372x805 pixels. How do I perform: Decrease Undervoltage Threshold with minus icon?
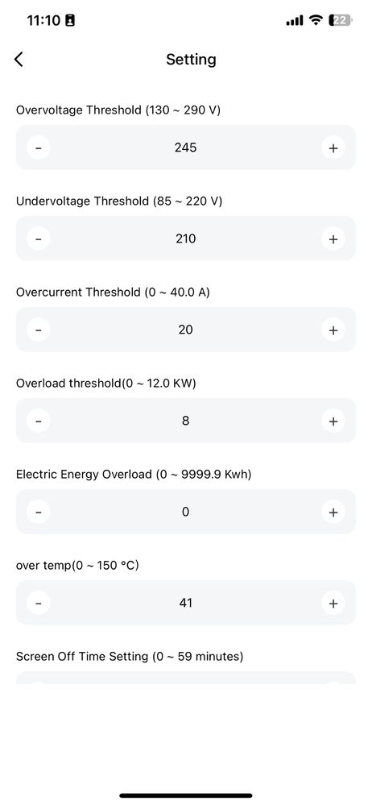coord(39,239)
